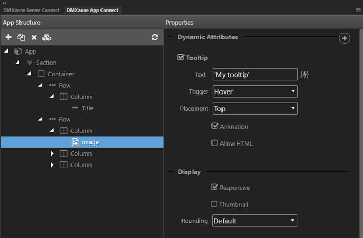Turn on the Thumbnail checkbox
Image resolution: width=363 pixels, height=238 pixels.
pyautogui.click(x=214, y=204)
